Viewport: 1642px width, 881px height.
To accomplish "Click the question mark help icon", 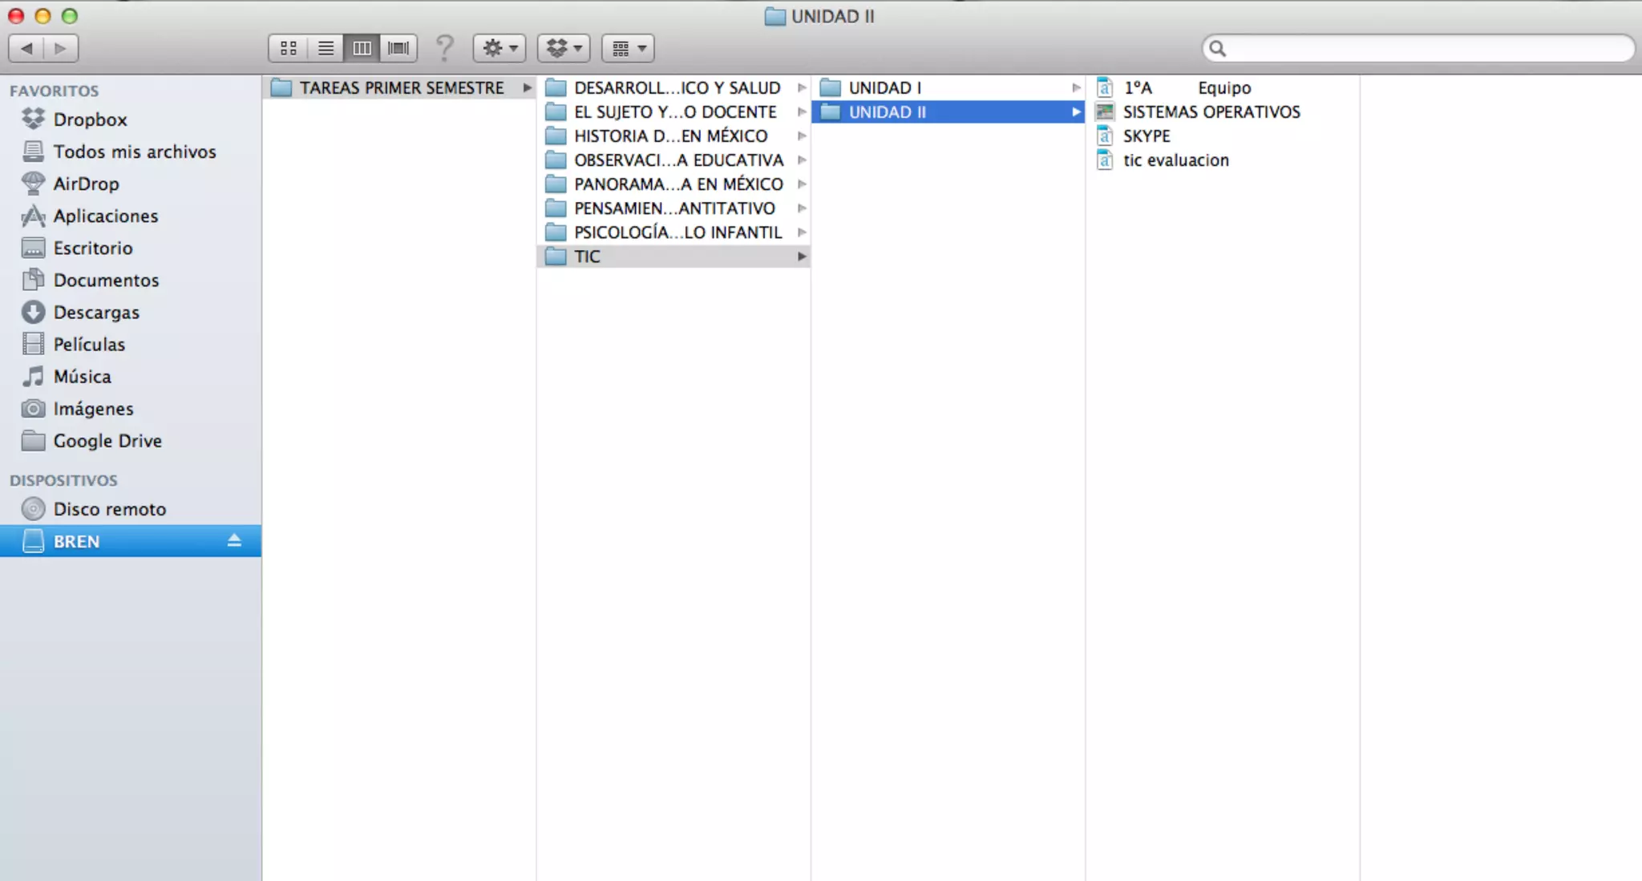I will pyautogui.click(x=445, y=48).
